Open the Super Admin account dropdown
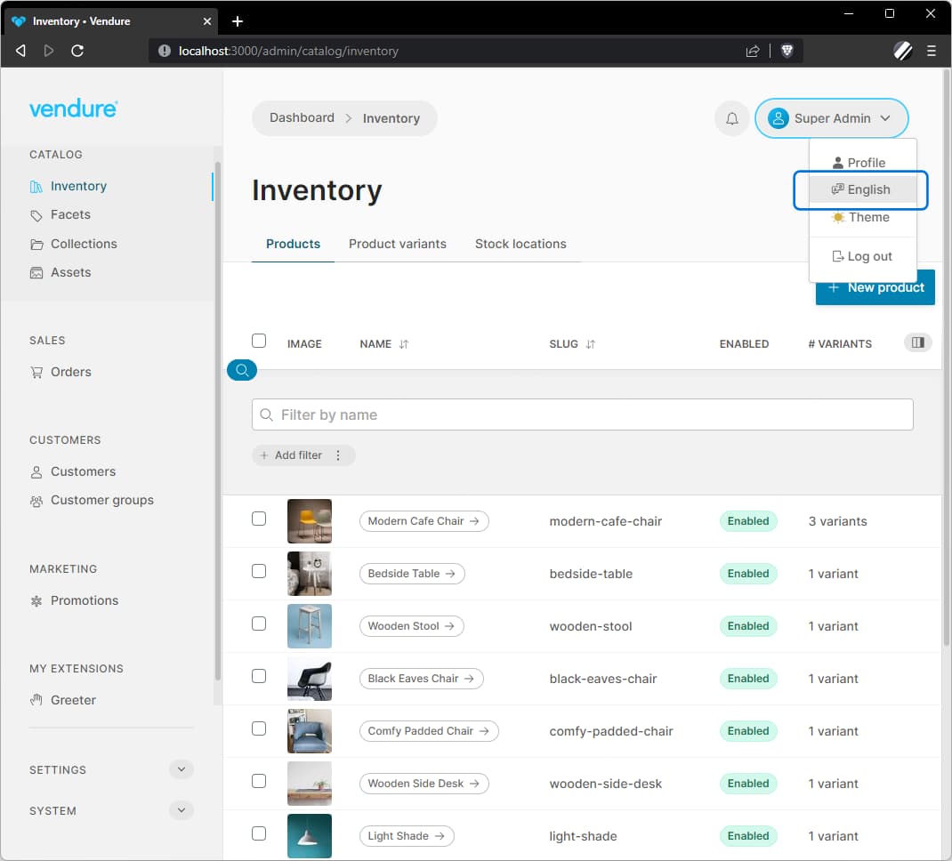The width and height of the screenshot is (952, 861). 831,117
